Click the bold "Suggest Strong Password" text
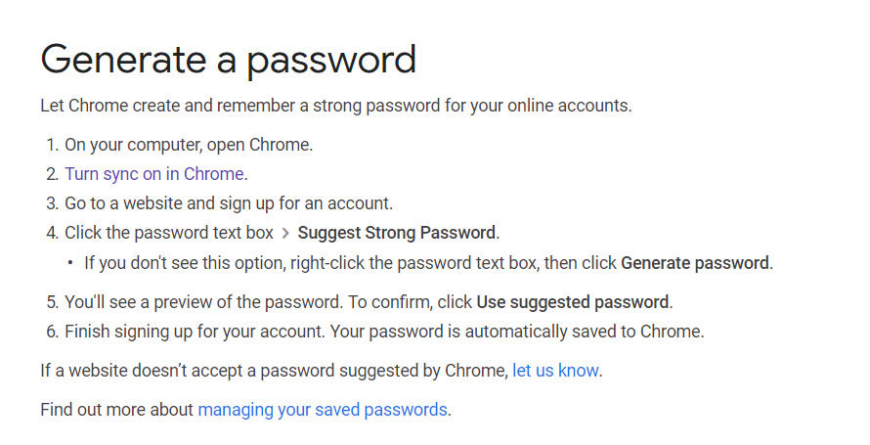 (x=397, y=233)
